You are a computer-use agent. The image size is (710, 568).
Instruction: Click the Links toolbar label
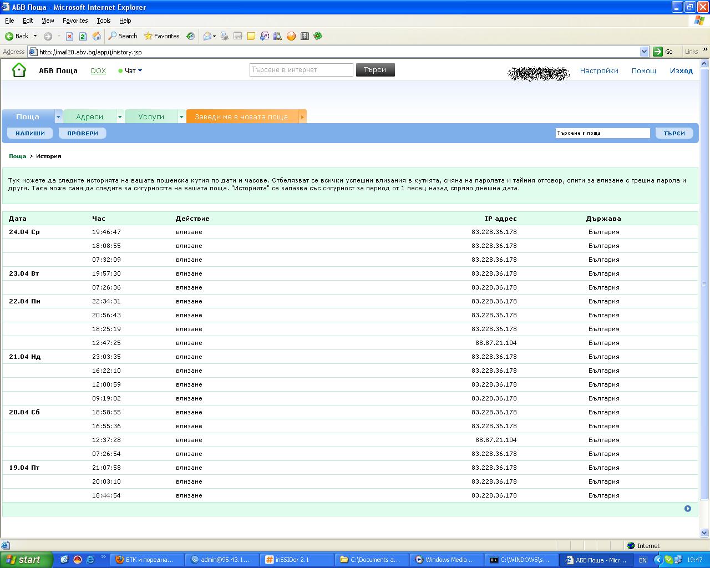[x=691, y=52]
